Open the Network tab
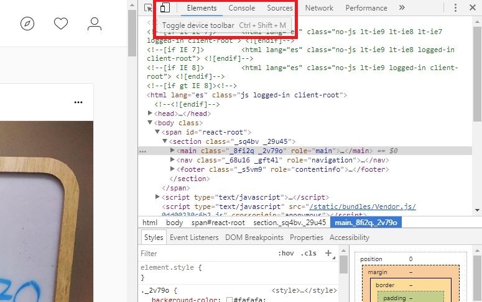The height and width of the screenshot is (302, 482). point(319,8)
